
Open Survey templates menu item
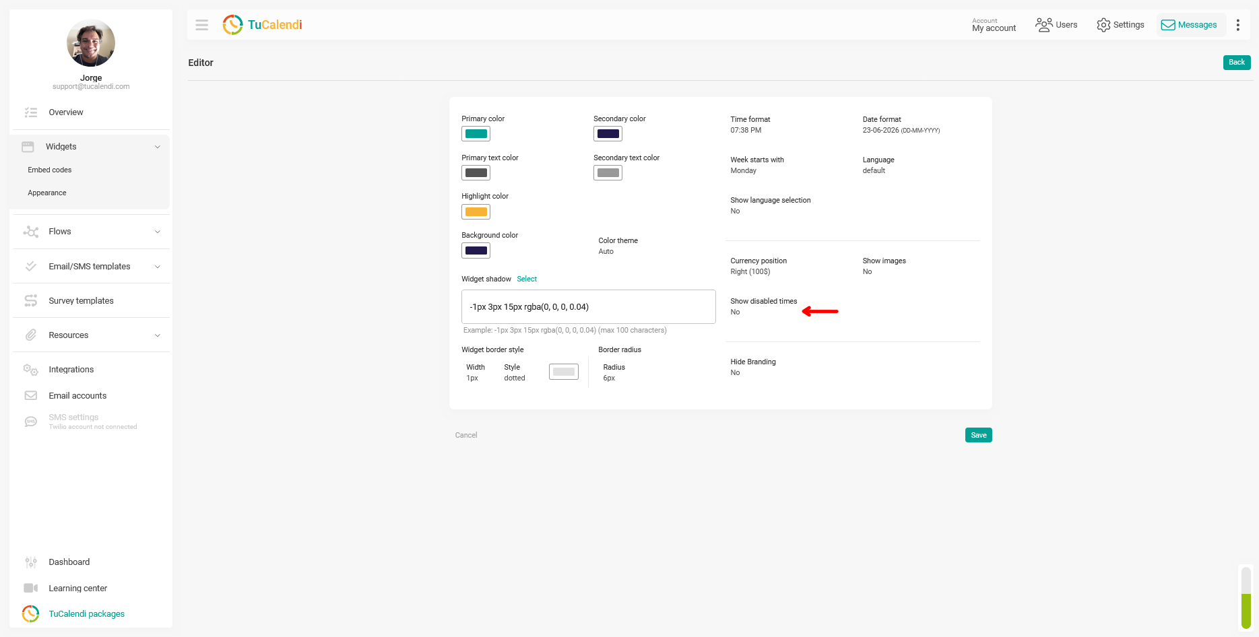click(82, 301)
